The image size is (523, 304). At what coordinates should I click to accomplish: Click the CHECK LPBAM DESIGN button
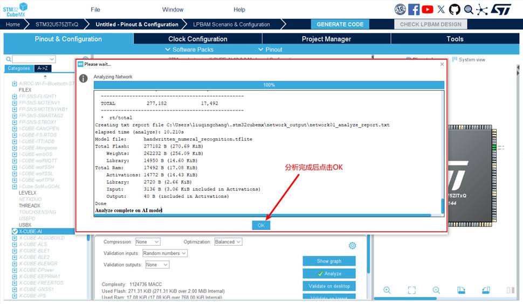pos(431,24)
